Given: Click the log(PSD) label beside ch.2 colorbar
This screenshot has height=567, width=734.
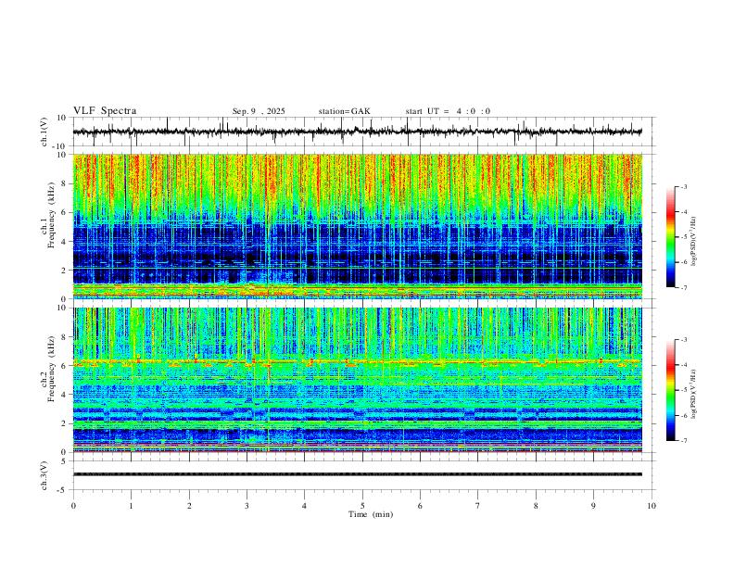Looking at the screenshot, I should click(693, 395).
